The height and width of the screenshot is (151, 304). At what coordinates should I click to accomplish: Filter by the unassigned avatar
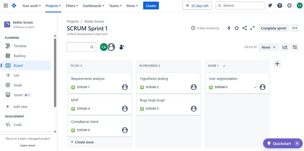[x=111, y=47]
